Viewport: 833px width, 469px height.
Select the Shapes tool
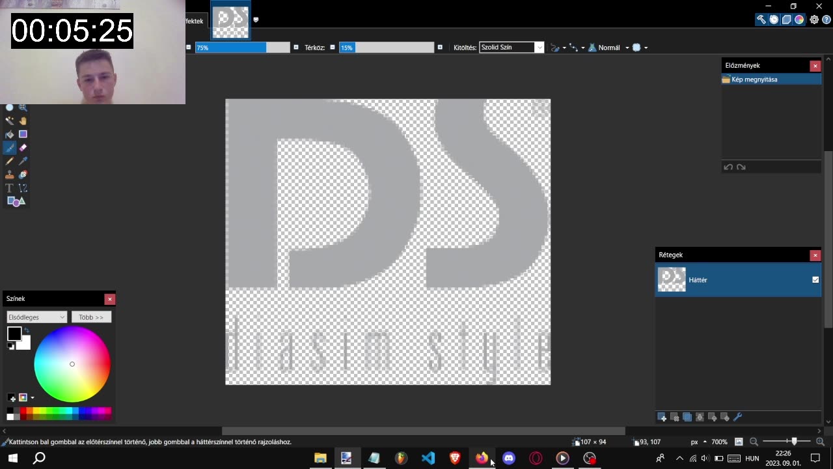pyautogui.click(x=16, y=201)
